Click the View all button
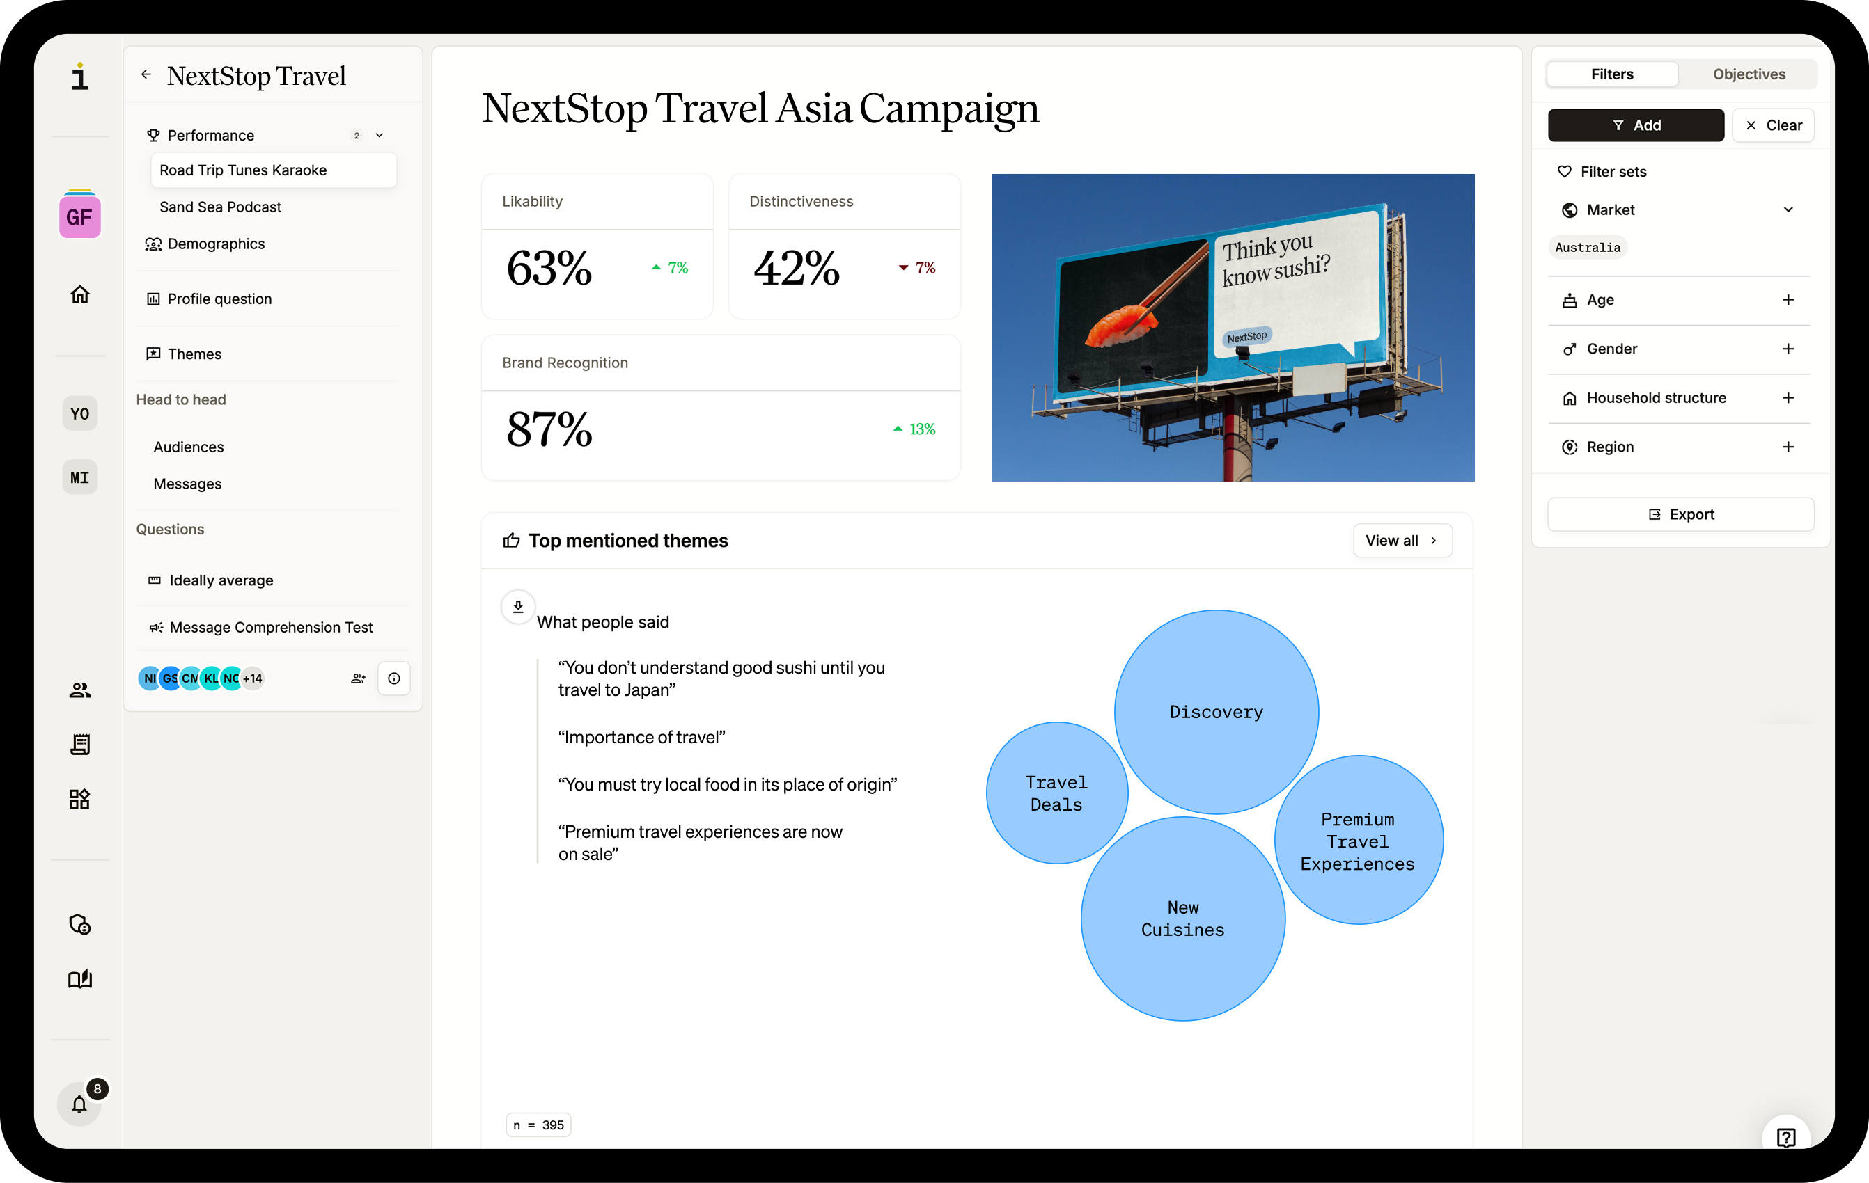Screen dimensions: 1869x1183 pos(1401,541)
